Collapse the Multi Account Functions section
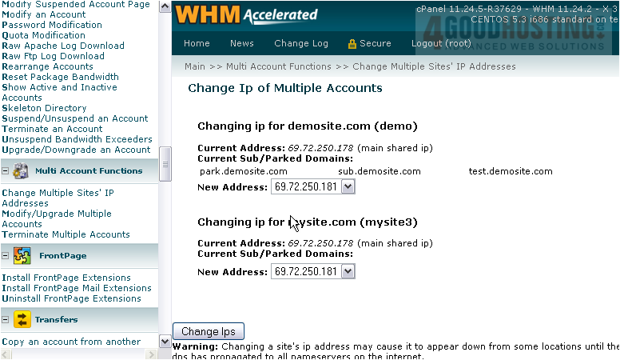Screen dimensions: 620x360 (x=6, y=171)
